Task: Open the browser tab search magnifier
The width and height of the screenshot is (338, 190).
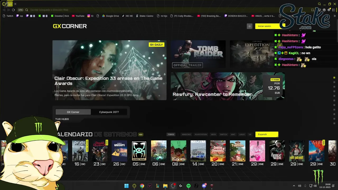Action: coord(319,4)
